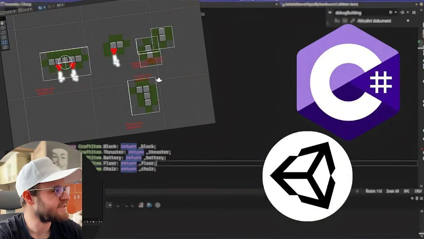The height and width of the screenshot is (239, 424).
Task: Click the square grid icon in right panel header
Action: 390,12
